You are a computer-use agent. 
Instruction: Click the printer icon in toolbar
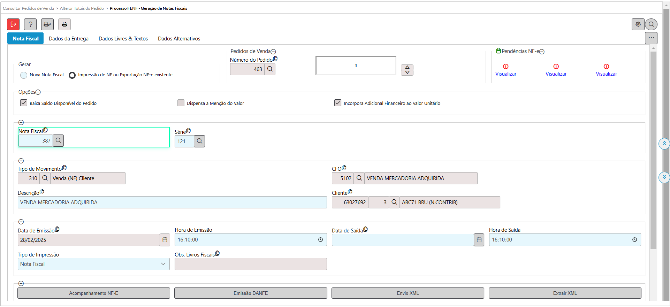64,24
